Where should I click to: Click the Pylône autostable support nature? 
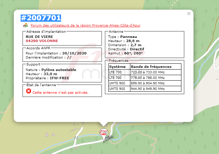pyautogui.click(x=59, y=70)
